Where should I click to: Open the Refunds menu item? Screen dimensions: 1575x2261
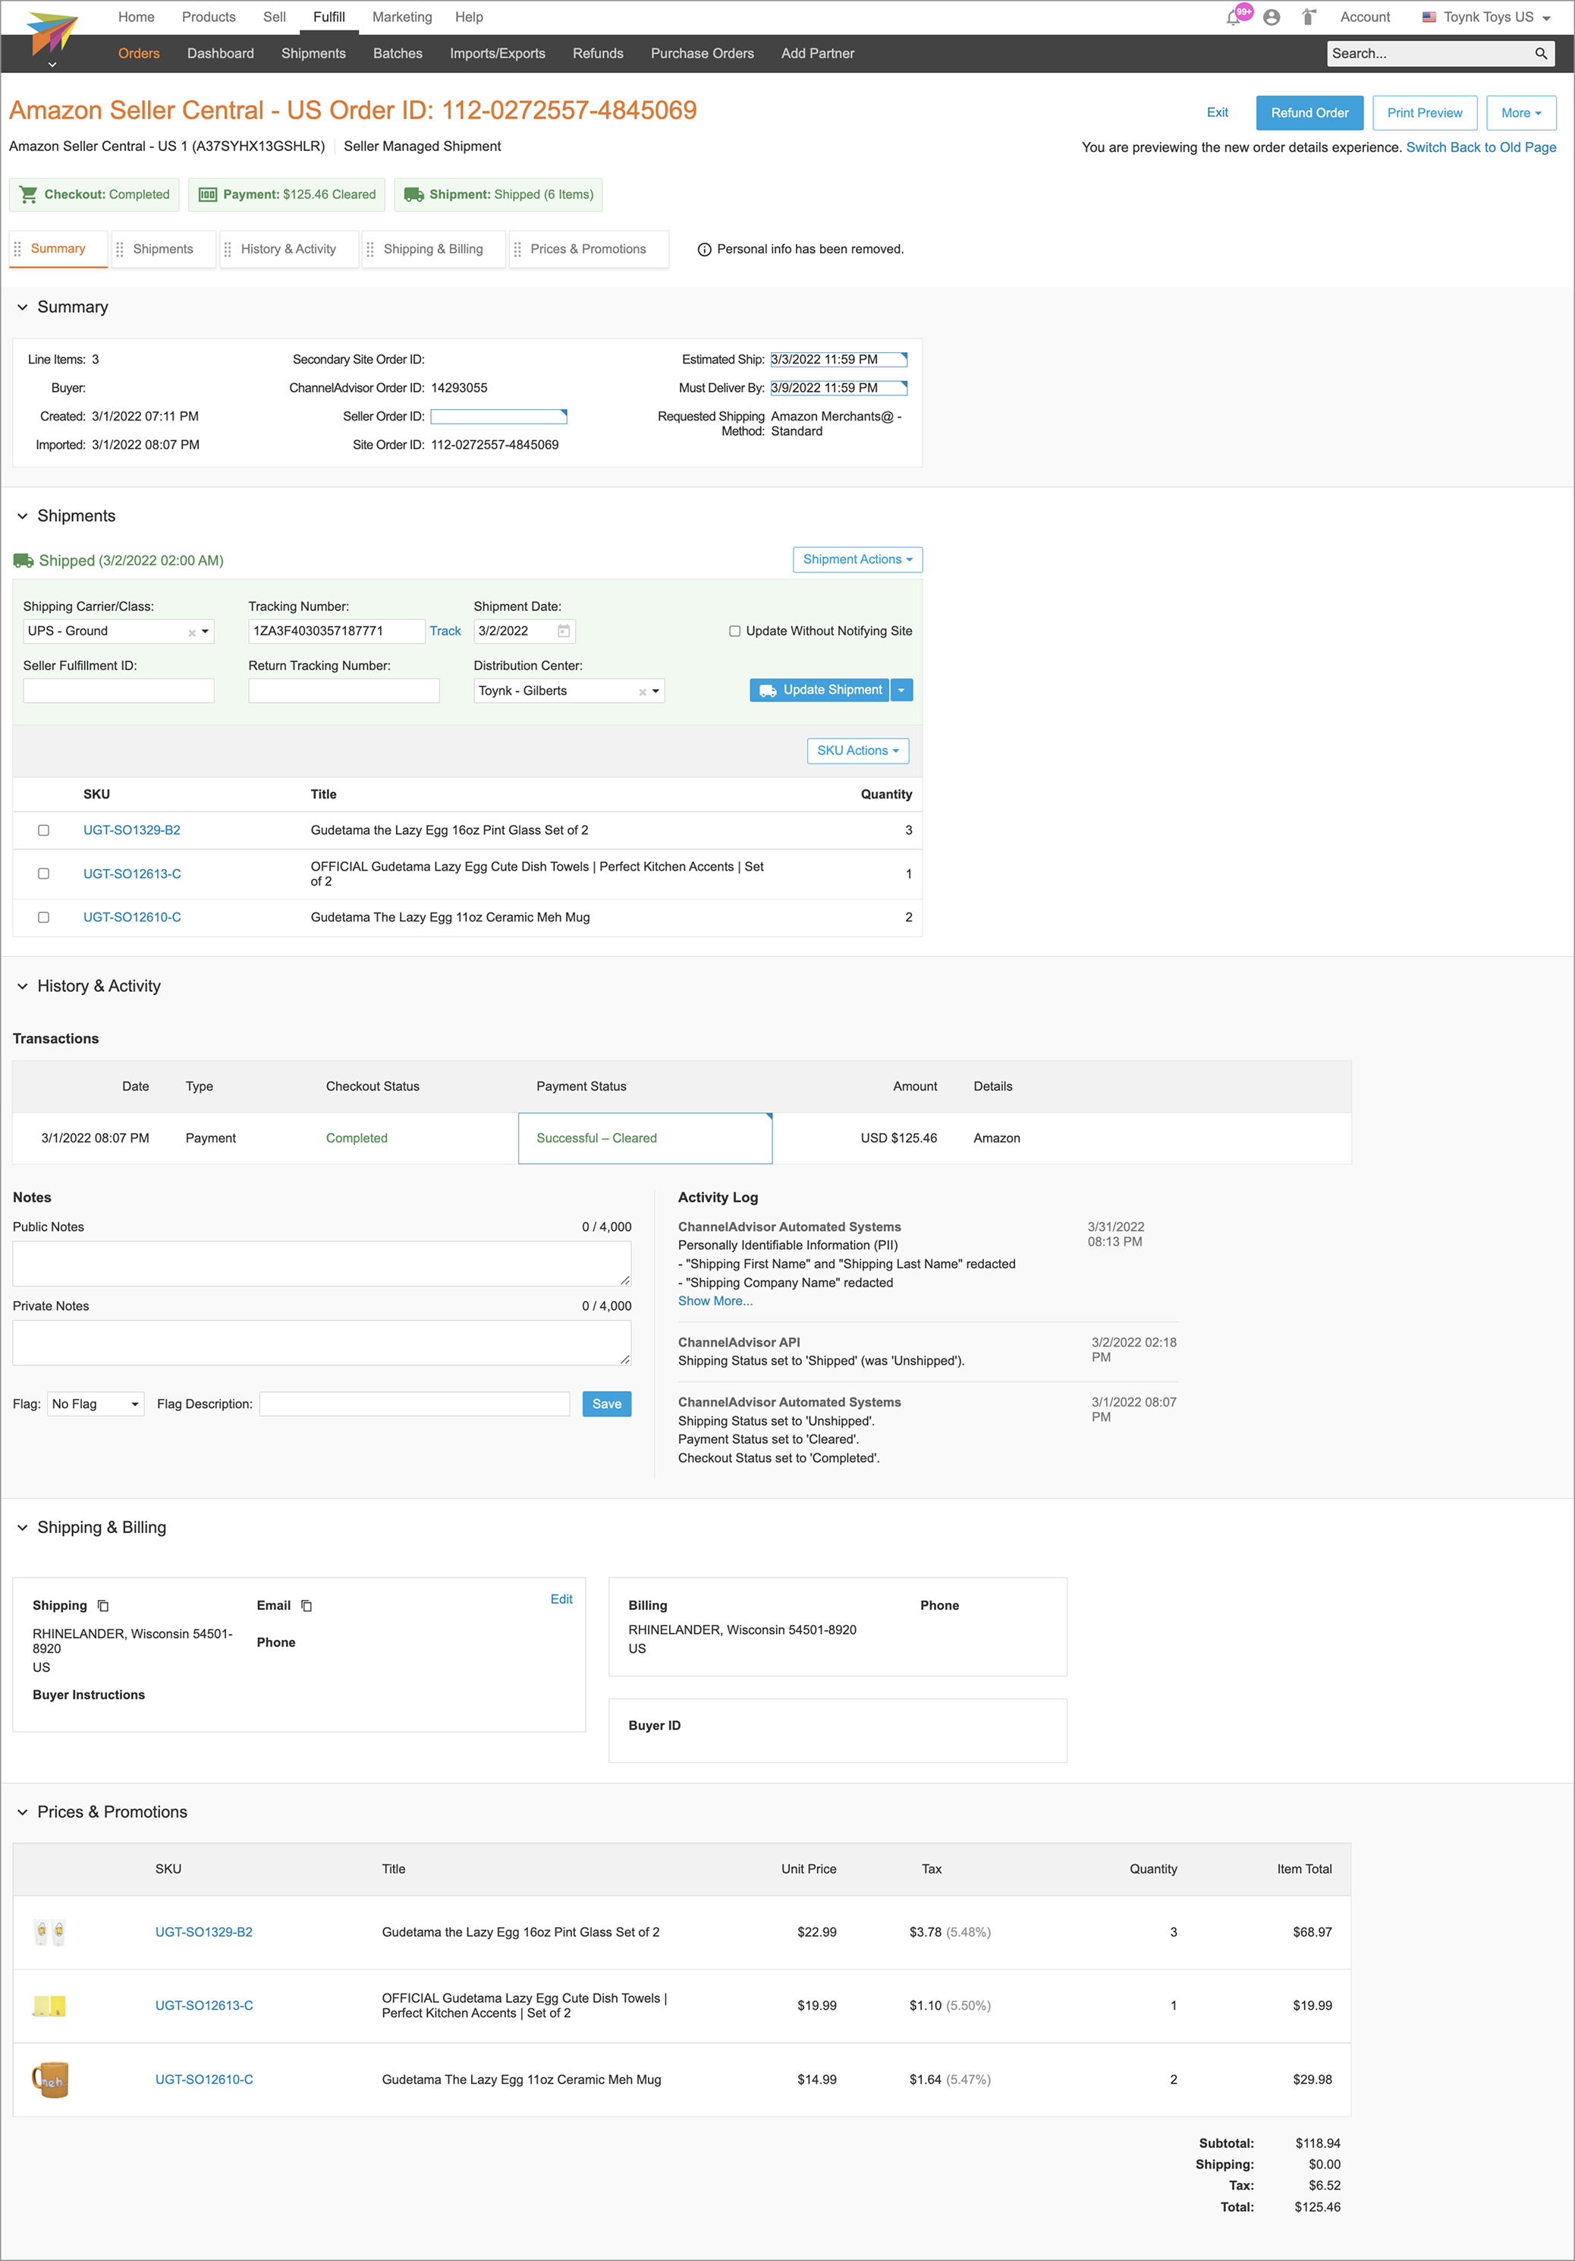click(x=598, y=53)
